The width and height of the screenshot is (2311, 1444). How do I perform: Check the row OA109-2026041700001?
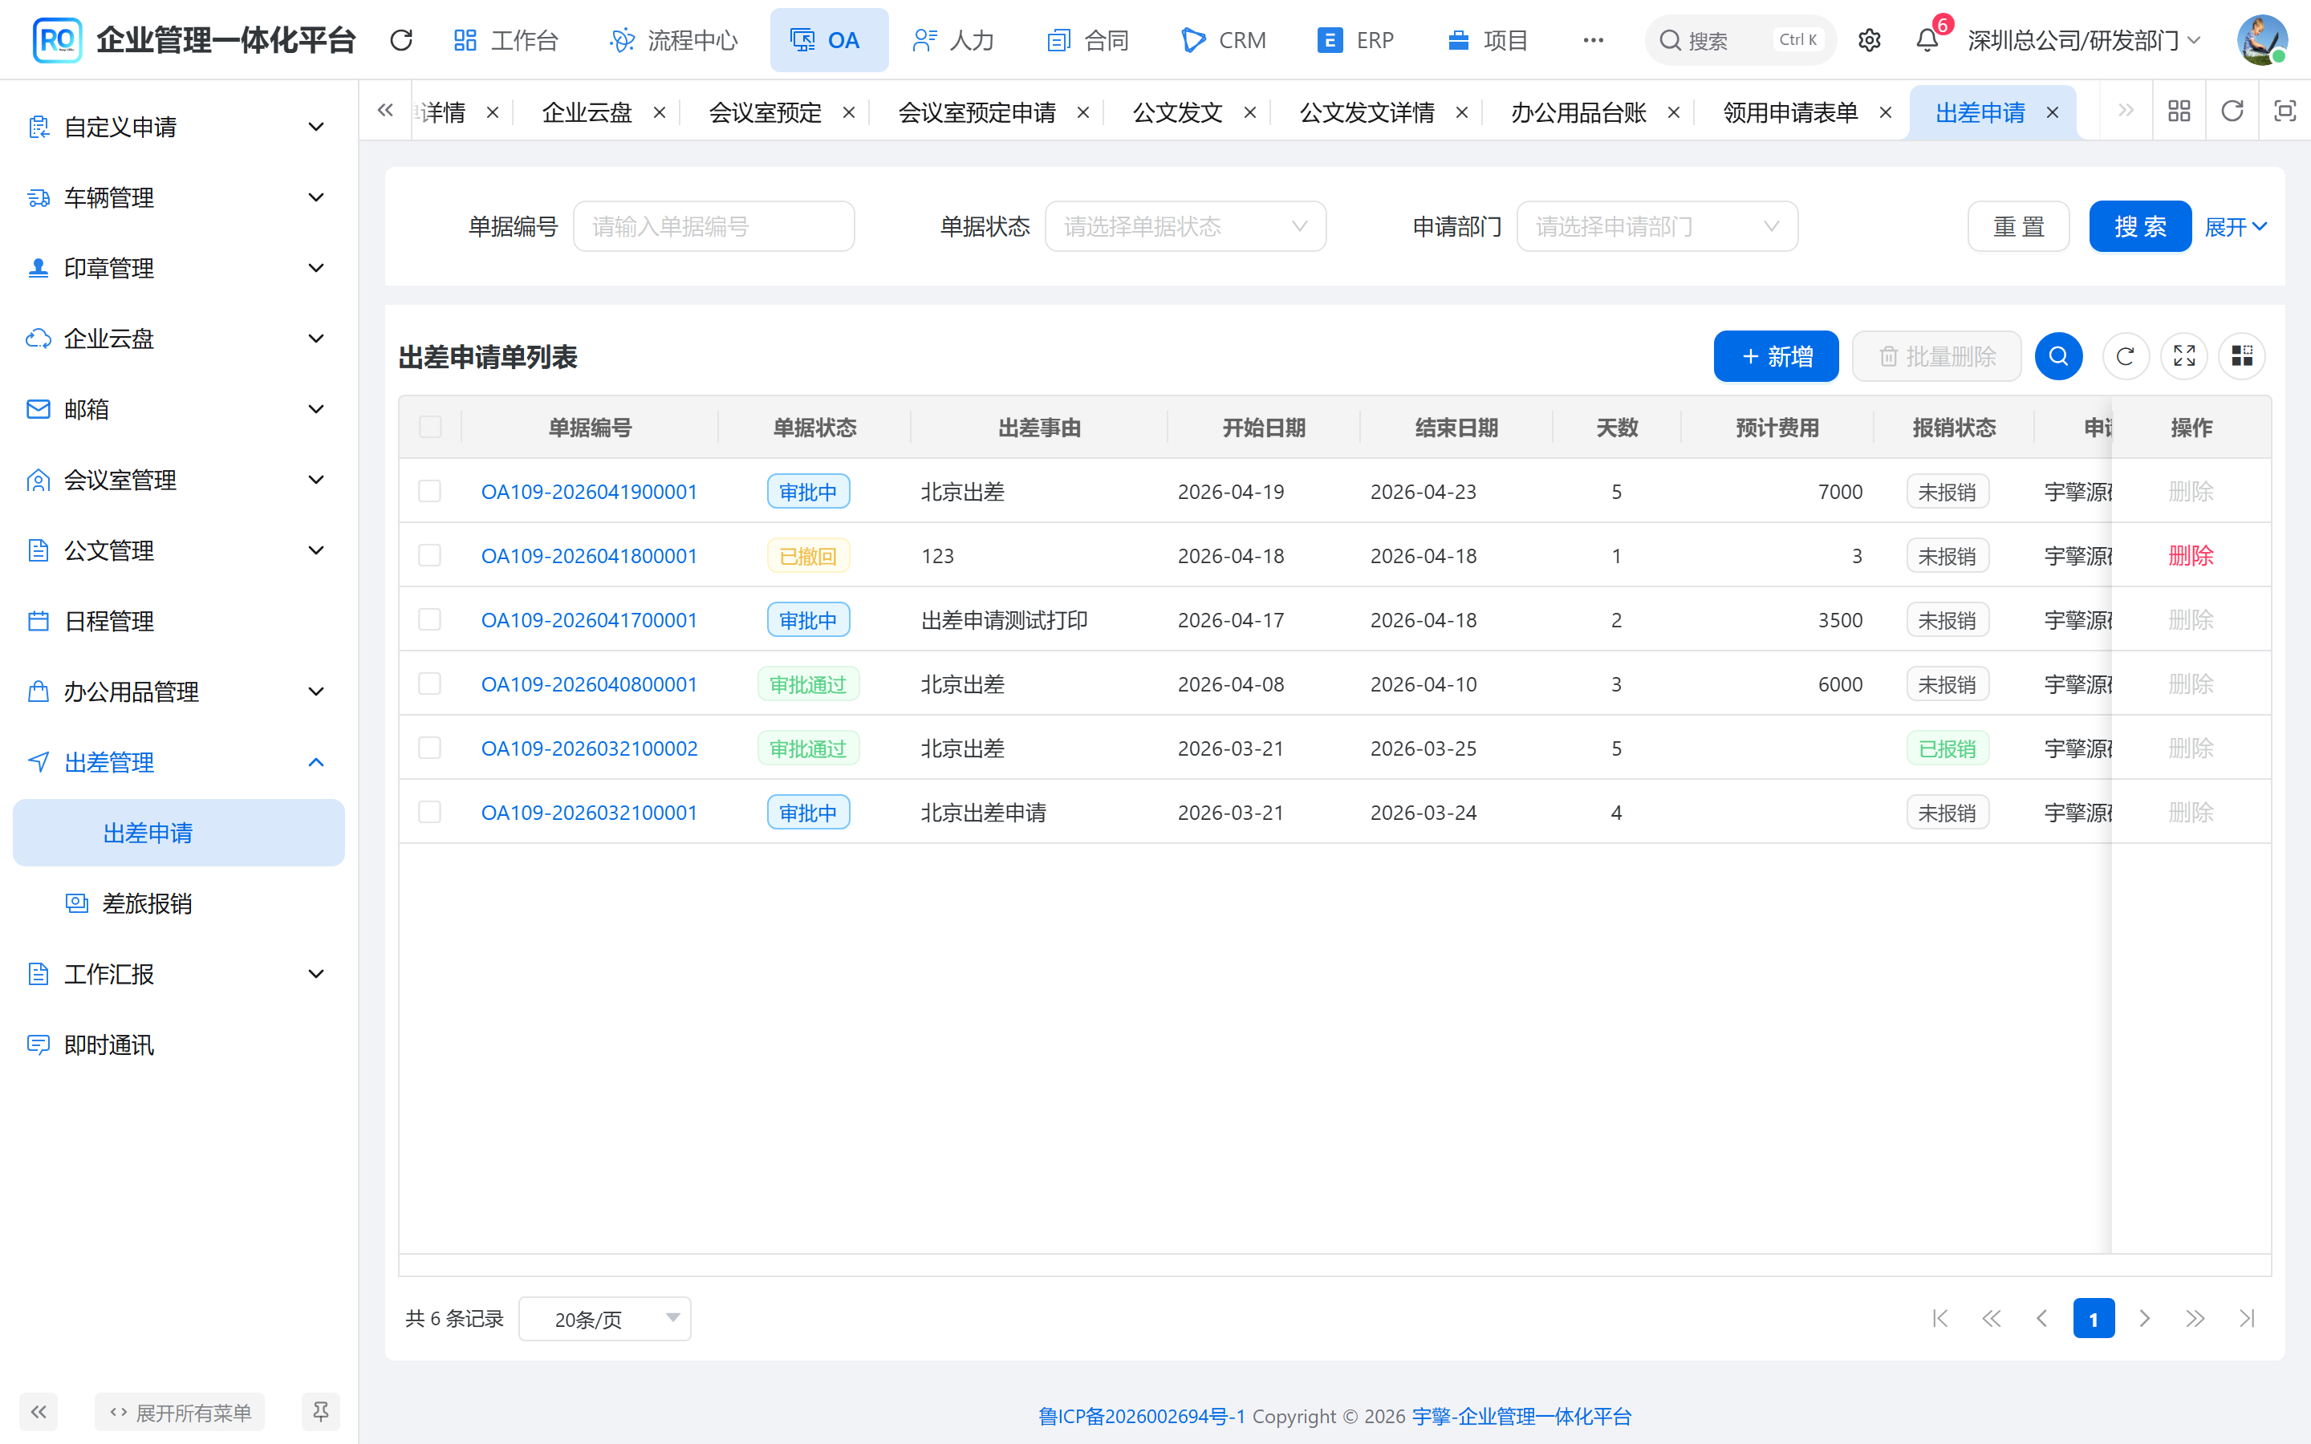430,620
